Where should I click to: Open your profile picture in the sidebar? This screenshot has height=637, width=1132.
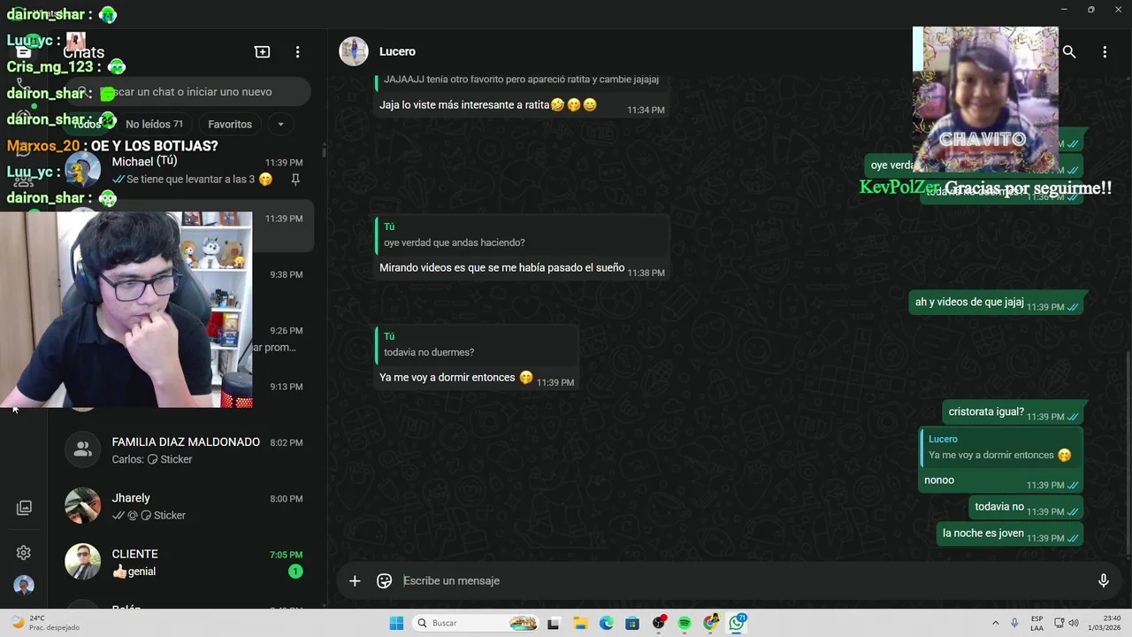point(24,586)
